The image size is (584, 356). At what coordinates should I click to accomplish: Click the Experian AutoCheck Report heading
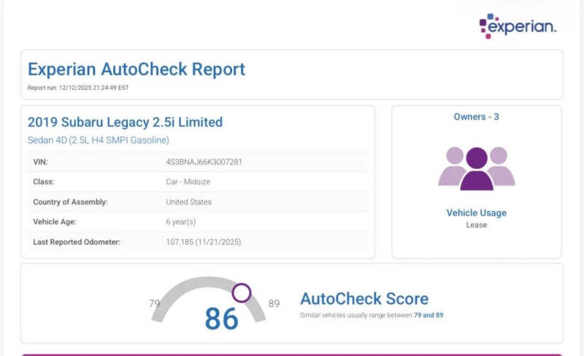[x=137, y=69]
